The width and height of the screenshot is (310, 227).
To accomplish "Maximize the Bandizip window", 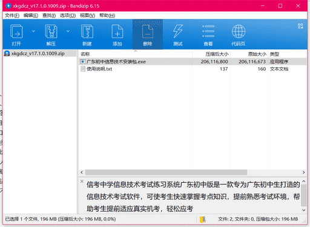I will pos(280,6).
